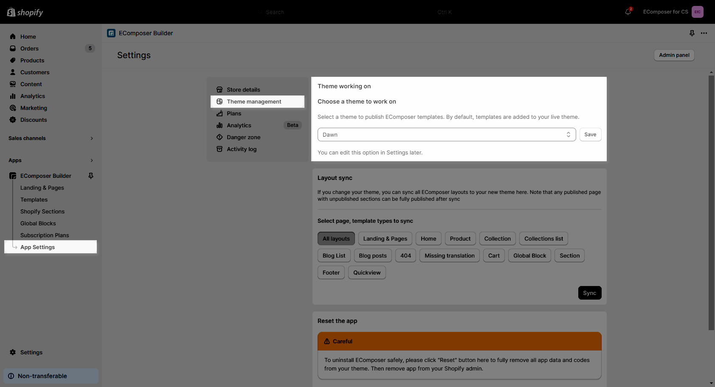
Task: Open the notifications bell icon
Action: pos(628,12)
